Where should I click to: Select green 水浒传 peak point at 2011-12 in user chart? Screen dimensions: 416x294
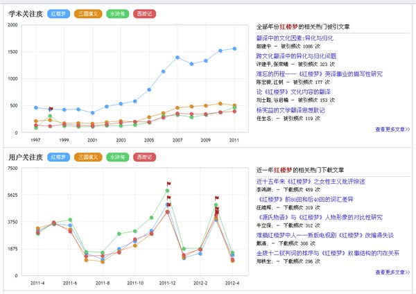167,191
